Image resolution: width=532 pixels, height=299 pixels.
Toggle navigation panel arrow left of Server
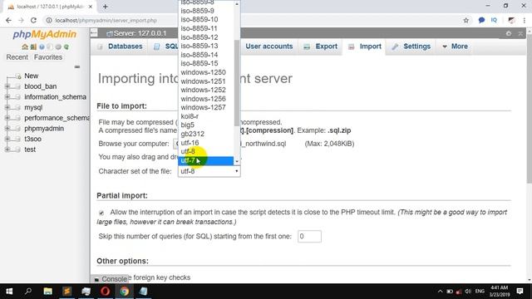point(94,33)
